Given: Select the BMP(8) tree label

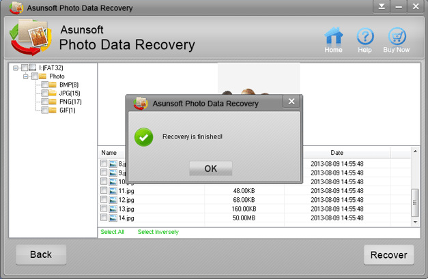Looking at the screenshot, I should point(69,85).
